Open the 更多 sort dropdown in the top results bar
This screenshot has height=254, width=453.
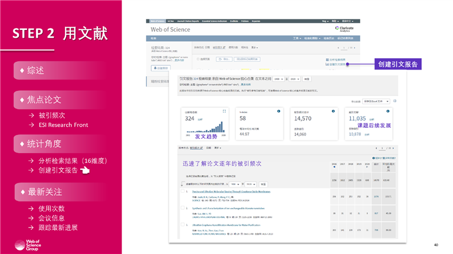[255, 48]
